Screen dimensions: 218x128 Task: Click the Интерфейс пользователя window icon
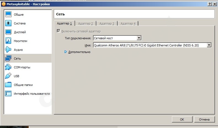click(x=8, y=94)
